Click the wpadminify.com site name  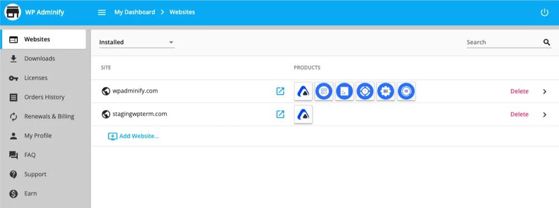[x=135, y=91]
